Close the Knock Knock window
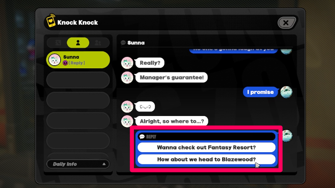Viewport: 335px width, 188px height. click(286, 22)
